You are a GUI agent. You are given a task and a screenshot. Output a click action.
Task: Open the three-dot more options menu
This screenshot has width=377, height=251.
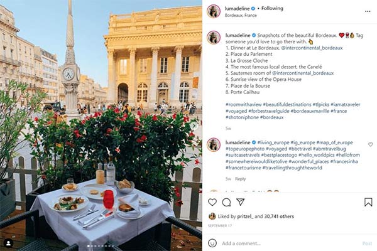[x=368, y=11]
